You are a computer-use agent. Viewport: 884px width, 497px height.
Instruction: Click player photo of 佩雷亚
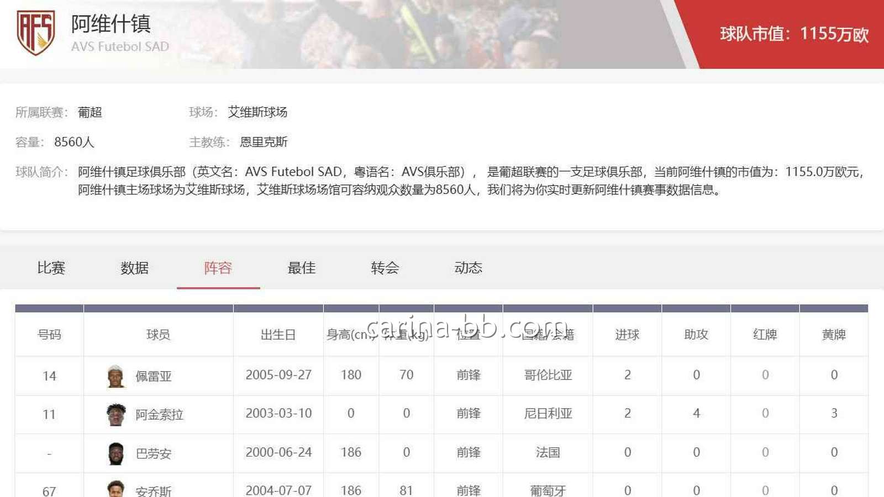pyautogui.click(x=115, y=376)
